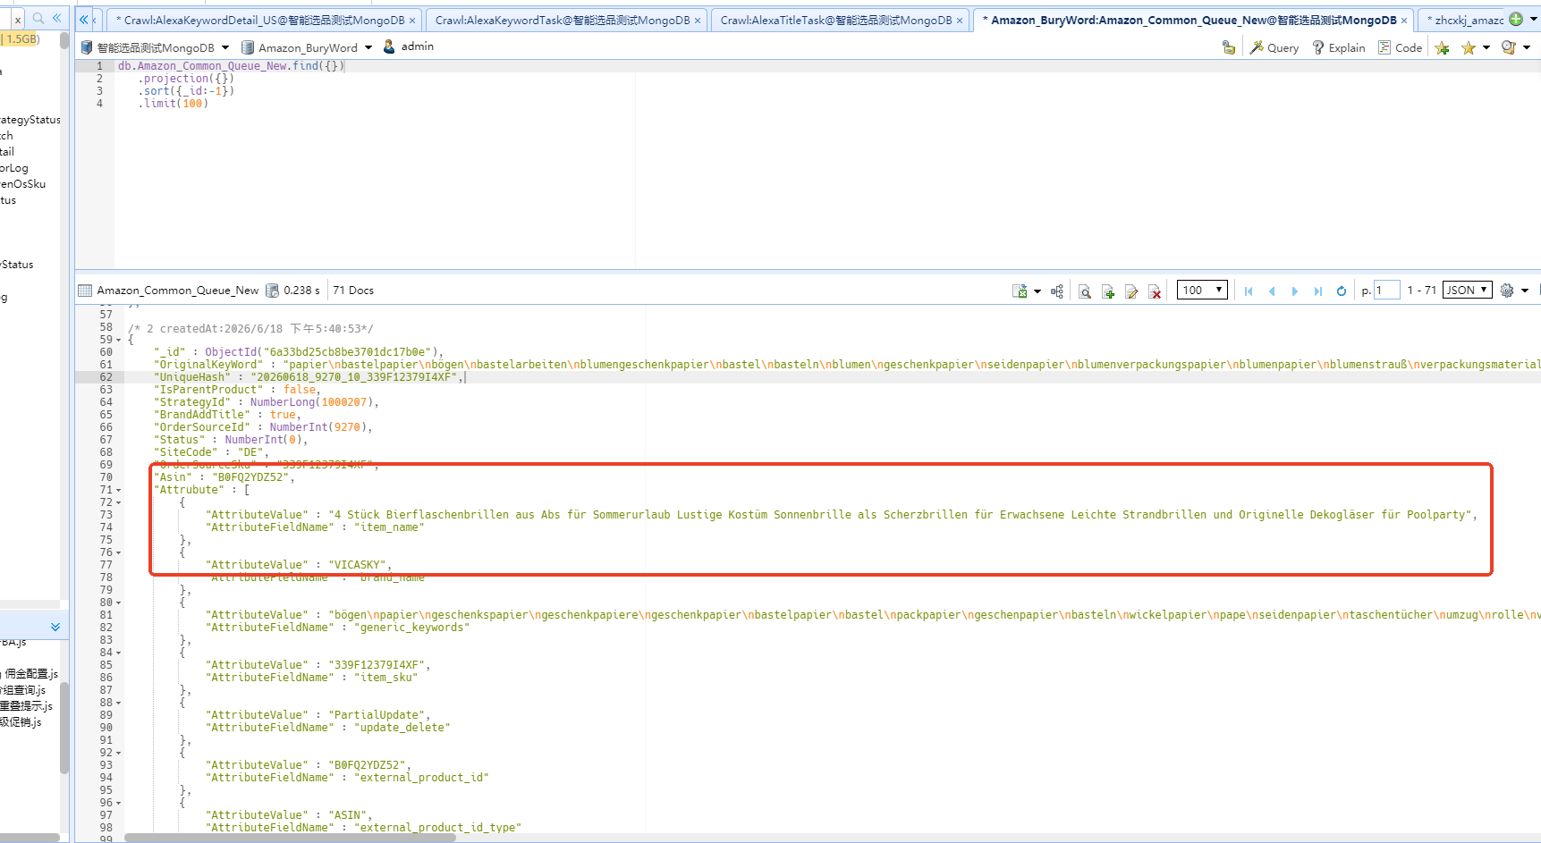1541x843 pixels.
Task: Open connection dropdown 智能选品测试MongoDB
Action: pyautogui.click(x=154, y=47)
